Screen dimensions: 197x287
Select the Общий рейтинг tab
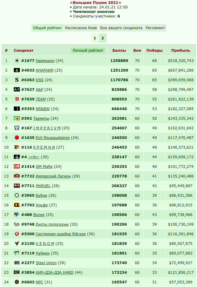tap(47, 28)
